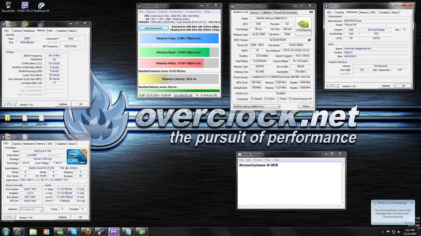Image resolution: width=421 pixels, height=236 pixels.
Task: Select the Video OC folder on desktop
Action: click(8, 120)
